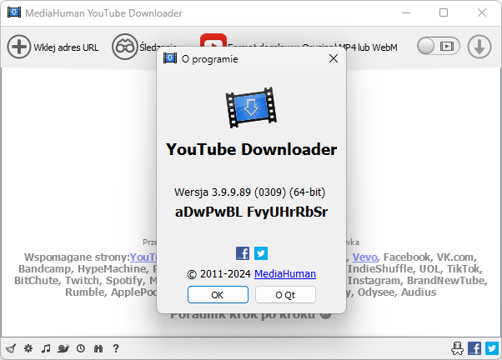Image resolution: width=502 pixels, height=360 pixels.
Task: Click the Wklej adres URL label
Action: pyautogui.click(x=66, y=47)
